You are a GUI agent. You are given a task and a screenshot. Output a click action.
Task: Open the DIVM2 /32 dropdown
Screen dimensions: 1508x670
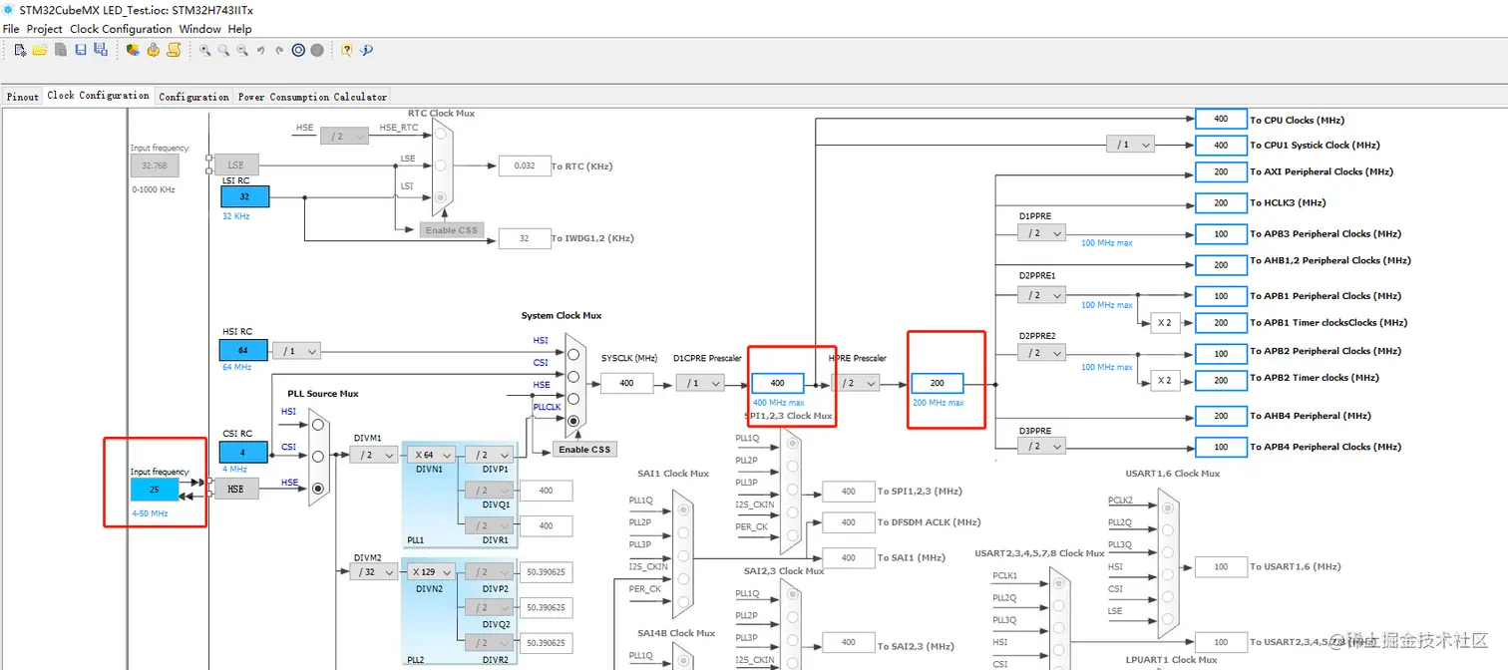tap(374, 571)
